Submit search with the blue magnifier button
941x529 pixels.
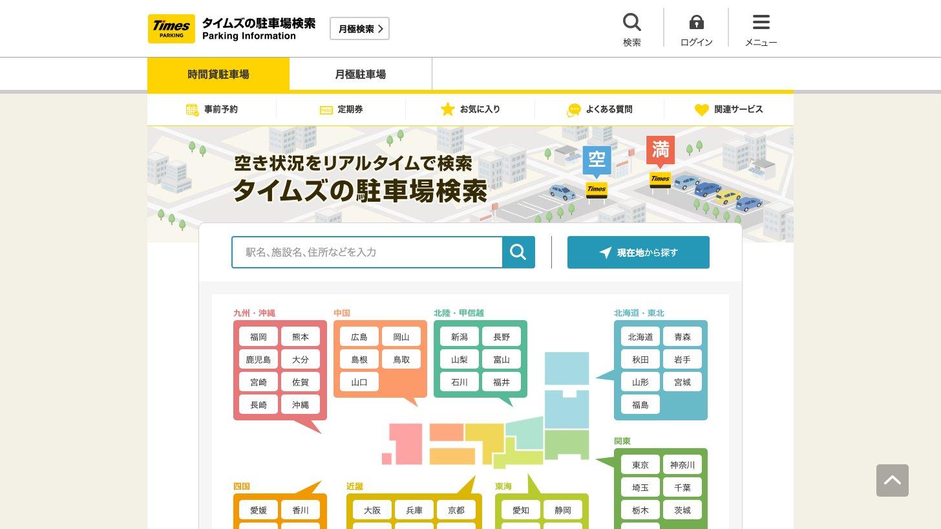click(518, 252)
